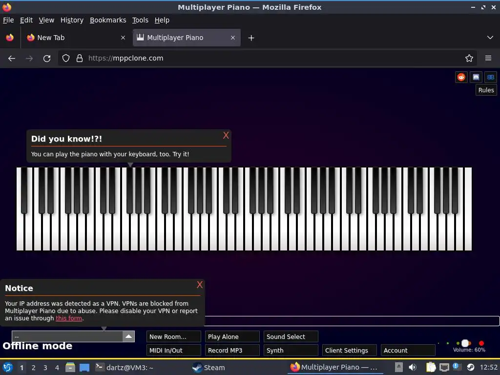Viewport: 500px width, 375px height.
Task: Expand the list all tabs chevron
Action: pos(490,38)
